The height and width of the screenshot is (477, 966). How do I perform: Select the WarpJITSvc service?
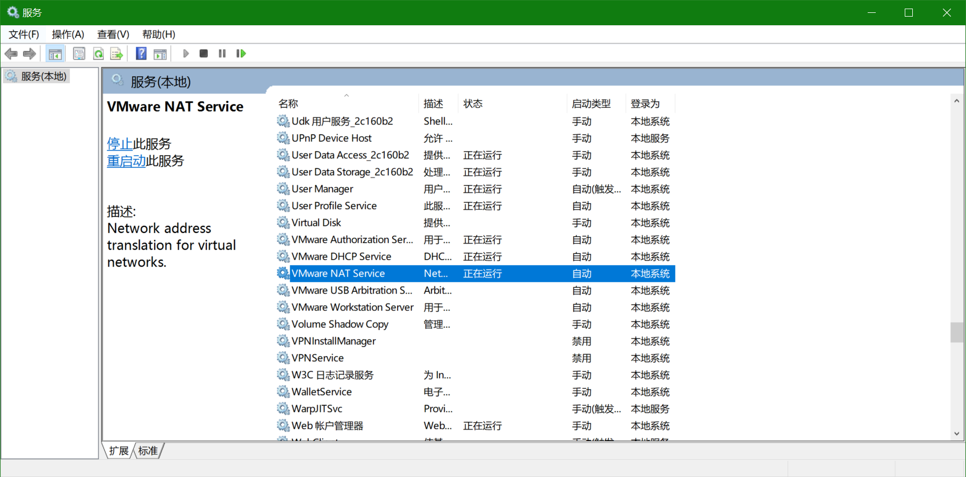coord(475,409)
